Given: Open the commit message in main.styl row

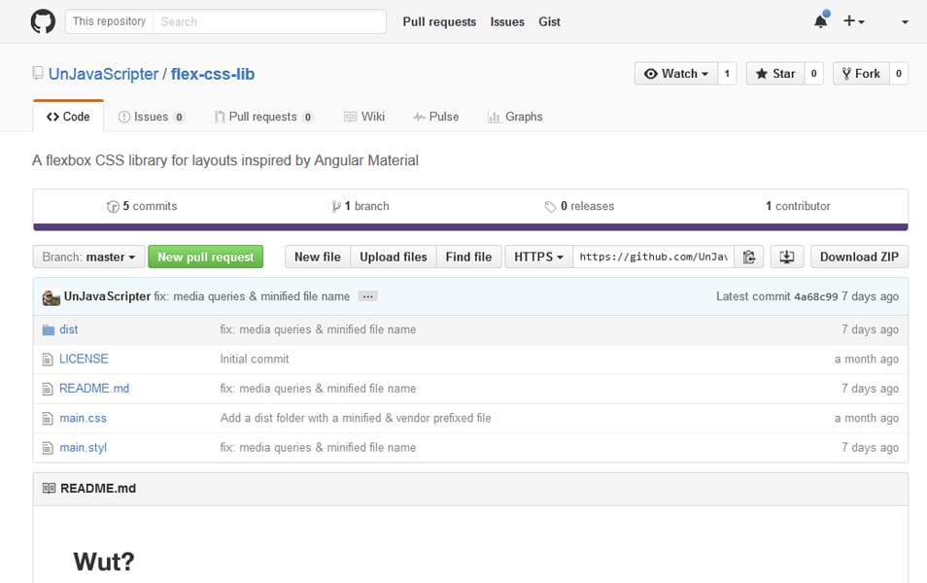Looking at the screenshot, I should click(318, 448).
